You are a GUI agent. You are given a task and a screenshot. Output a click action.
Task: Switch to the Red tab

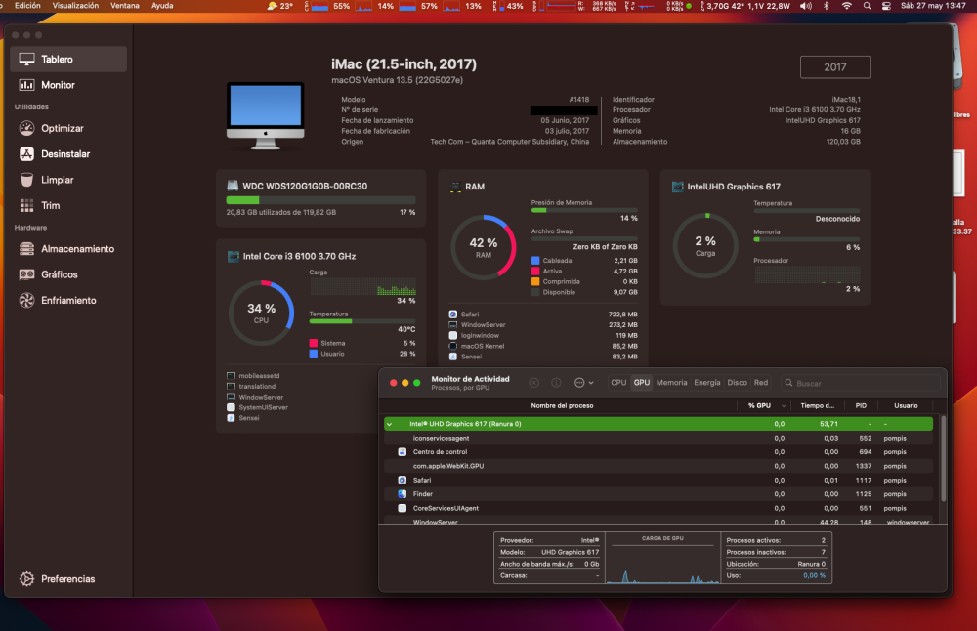tap(761, 383)
